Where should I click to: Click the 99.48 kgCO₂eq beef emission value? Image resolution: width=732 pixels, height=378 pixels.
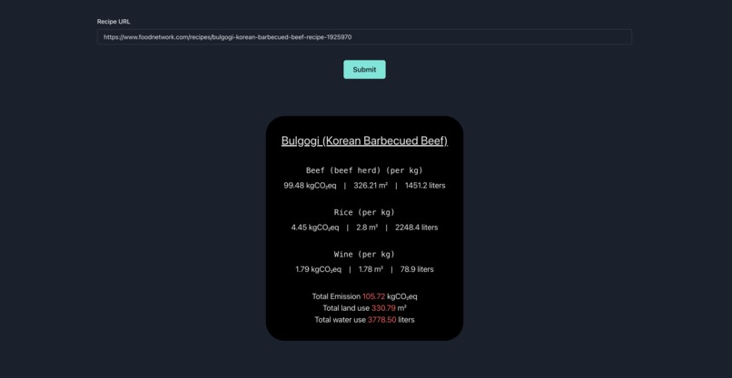[x=310, y=186]
